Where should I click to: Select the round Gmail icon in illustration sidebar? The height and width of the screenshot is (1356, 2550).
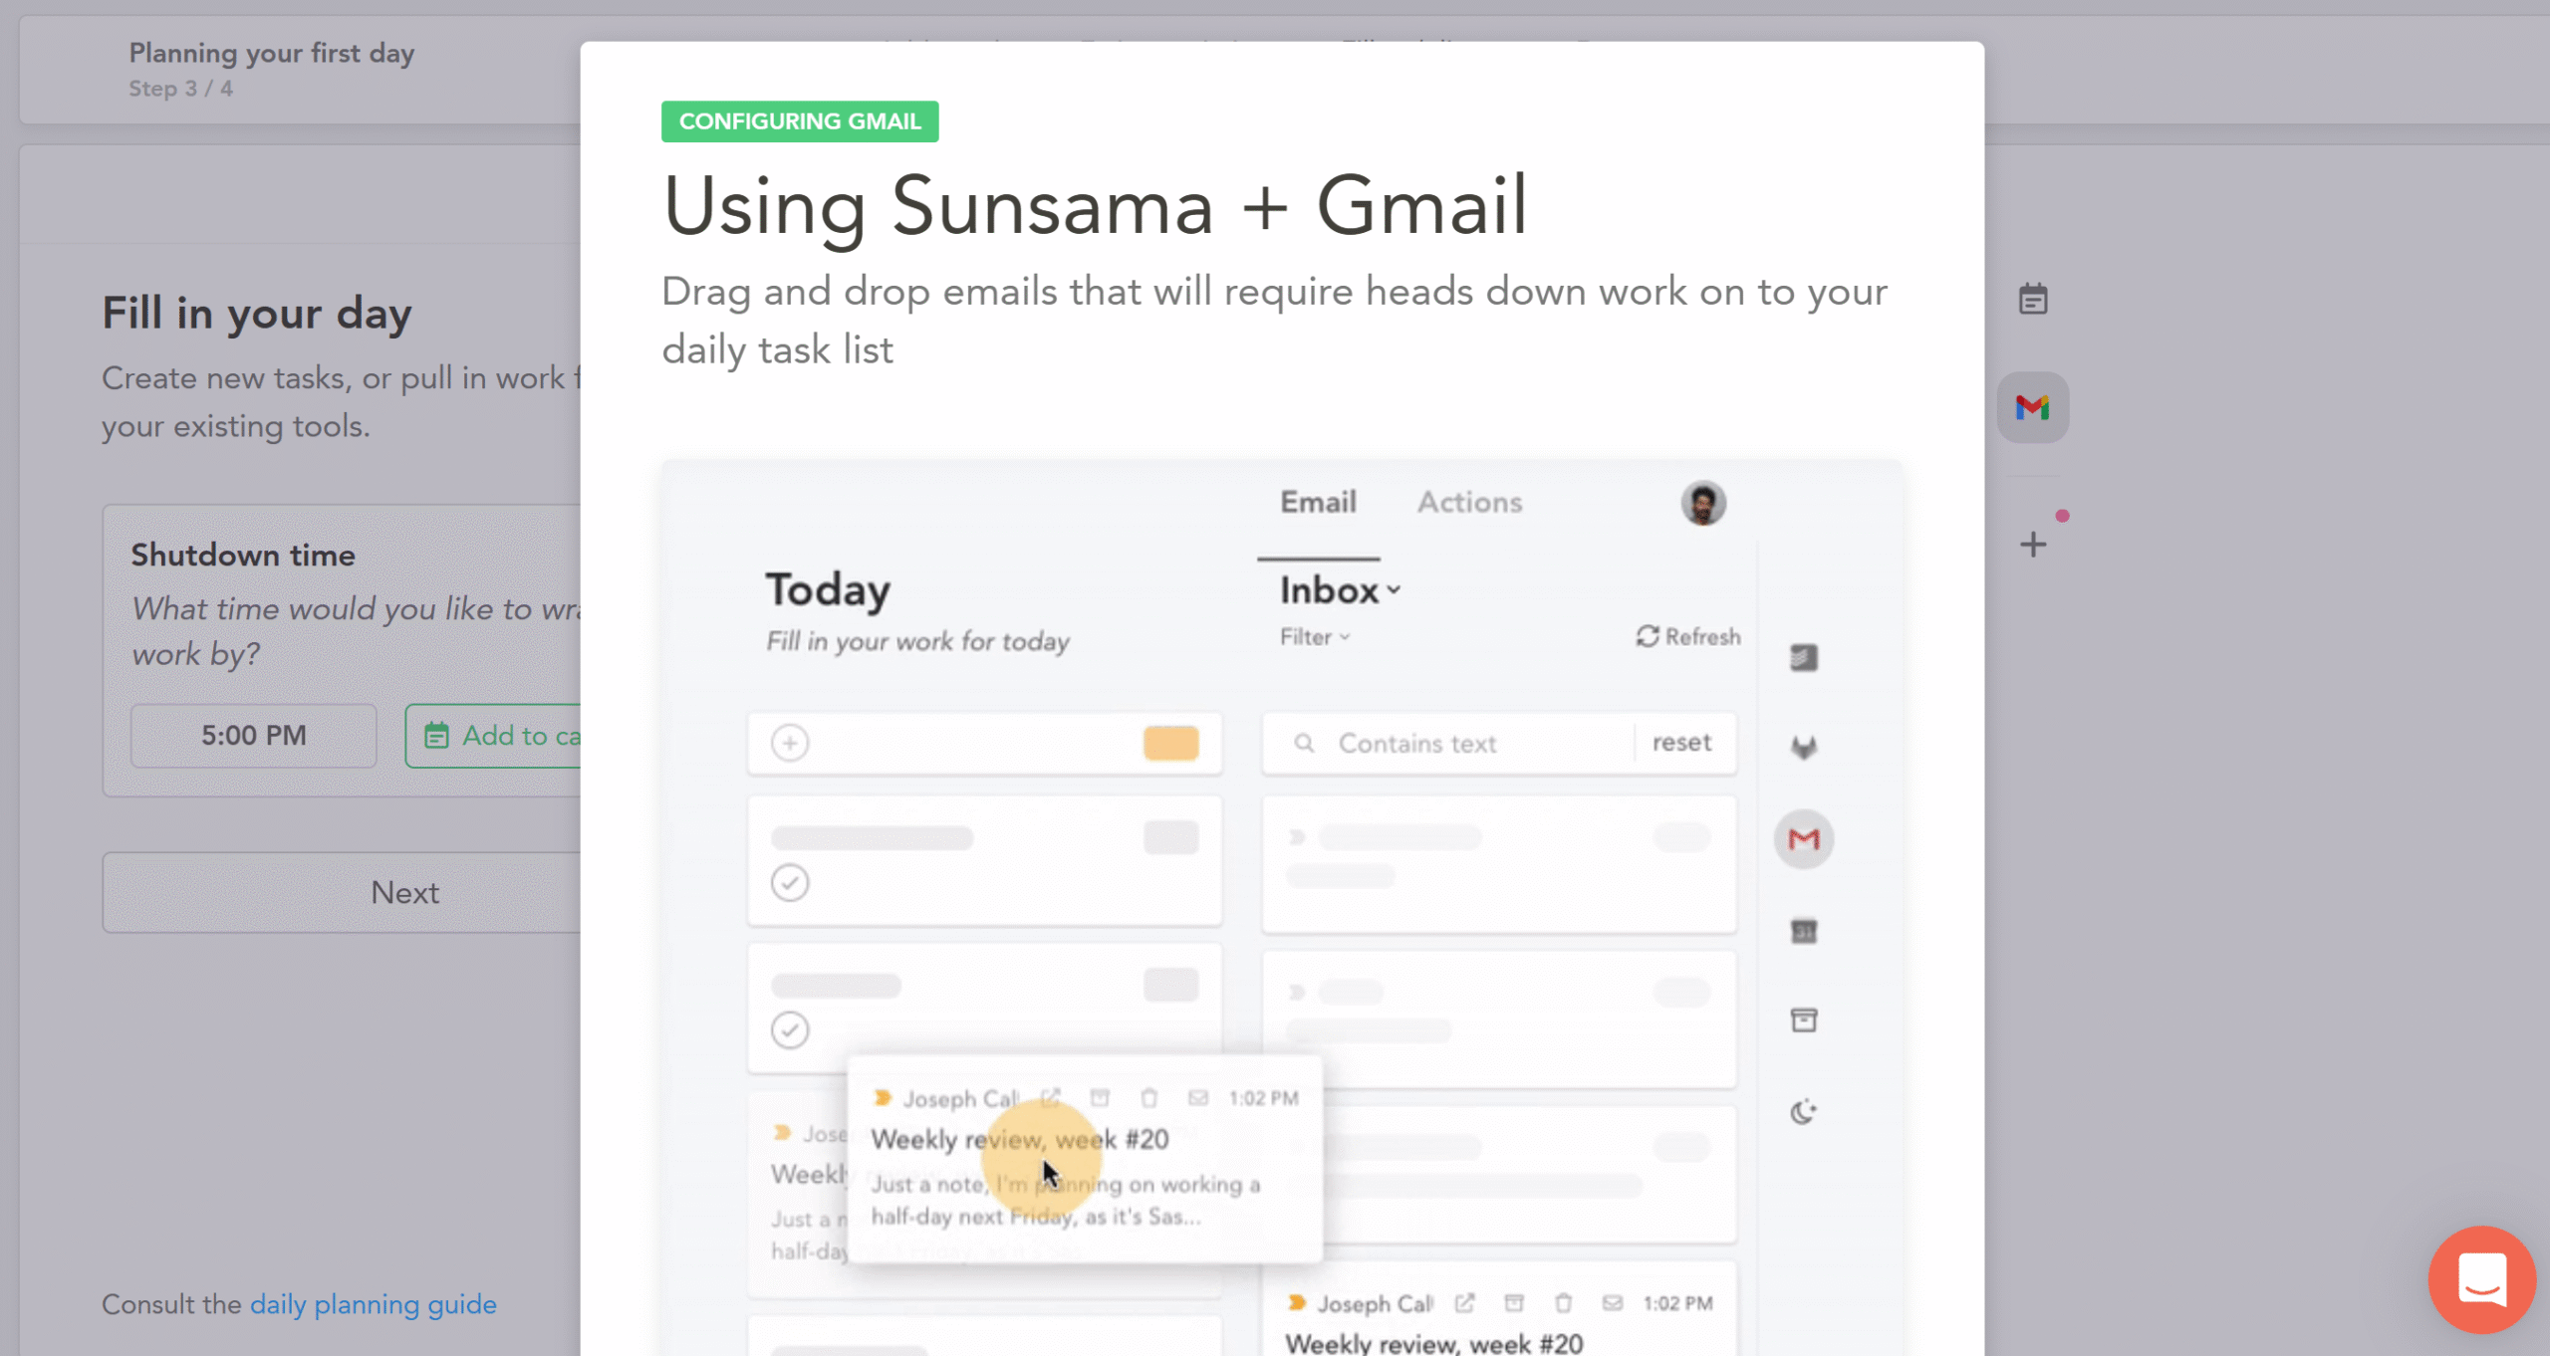click(x=1804, y=839)
